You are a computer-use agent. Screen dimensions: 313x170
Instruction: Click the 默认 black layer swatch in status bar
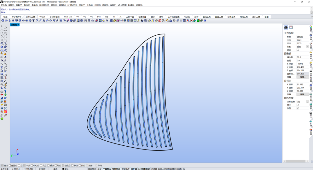pos(63,169)
